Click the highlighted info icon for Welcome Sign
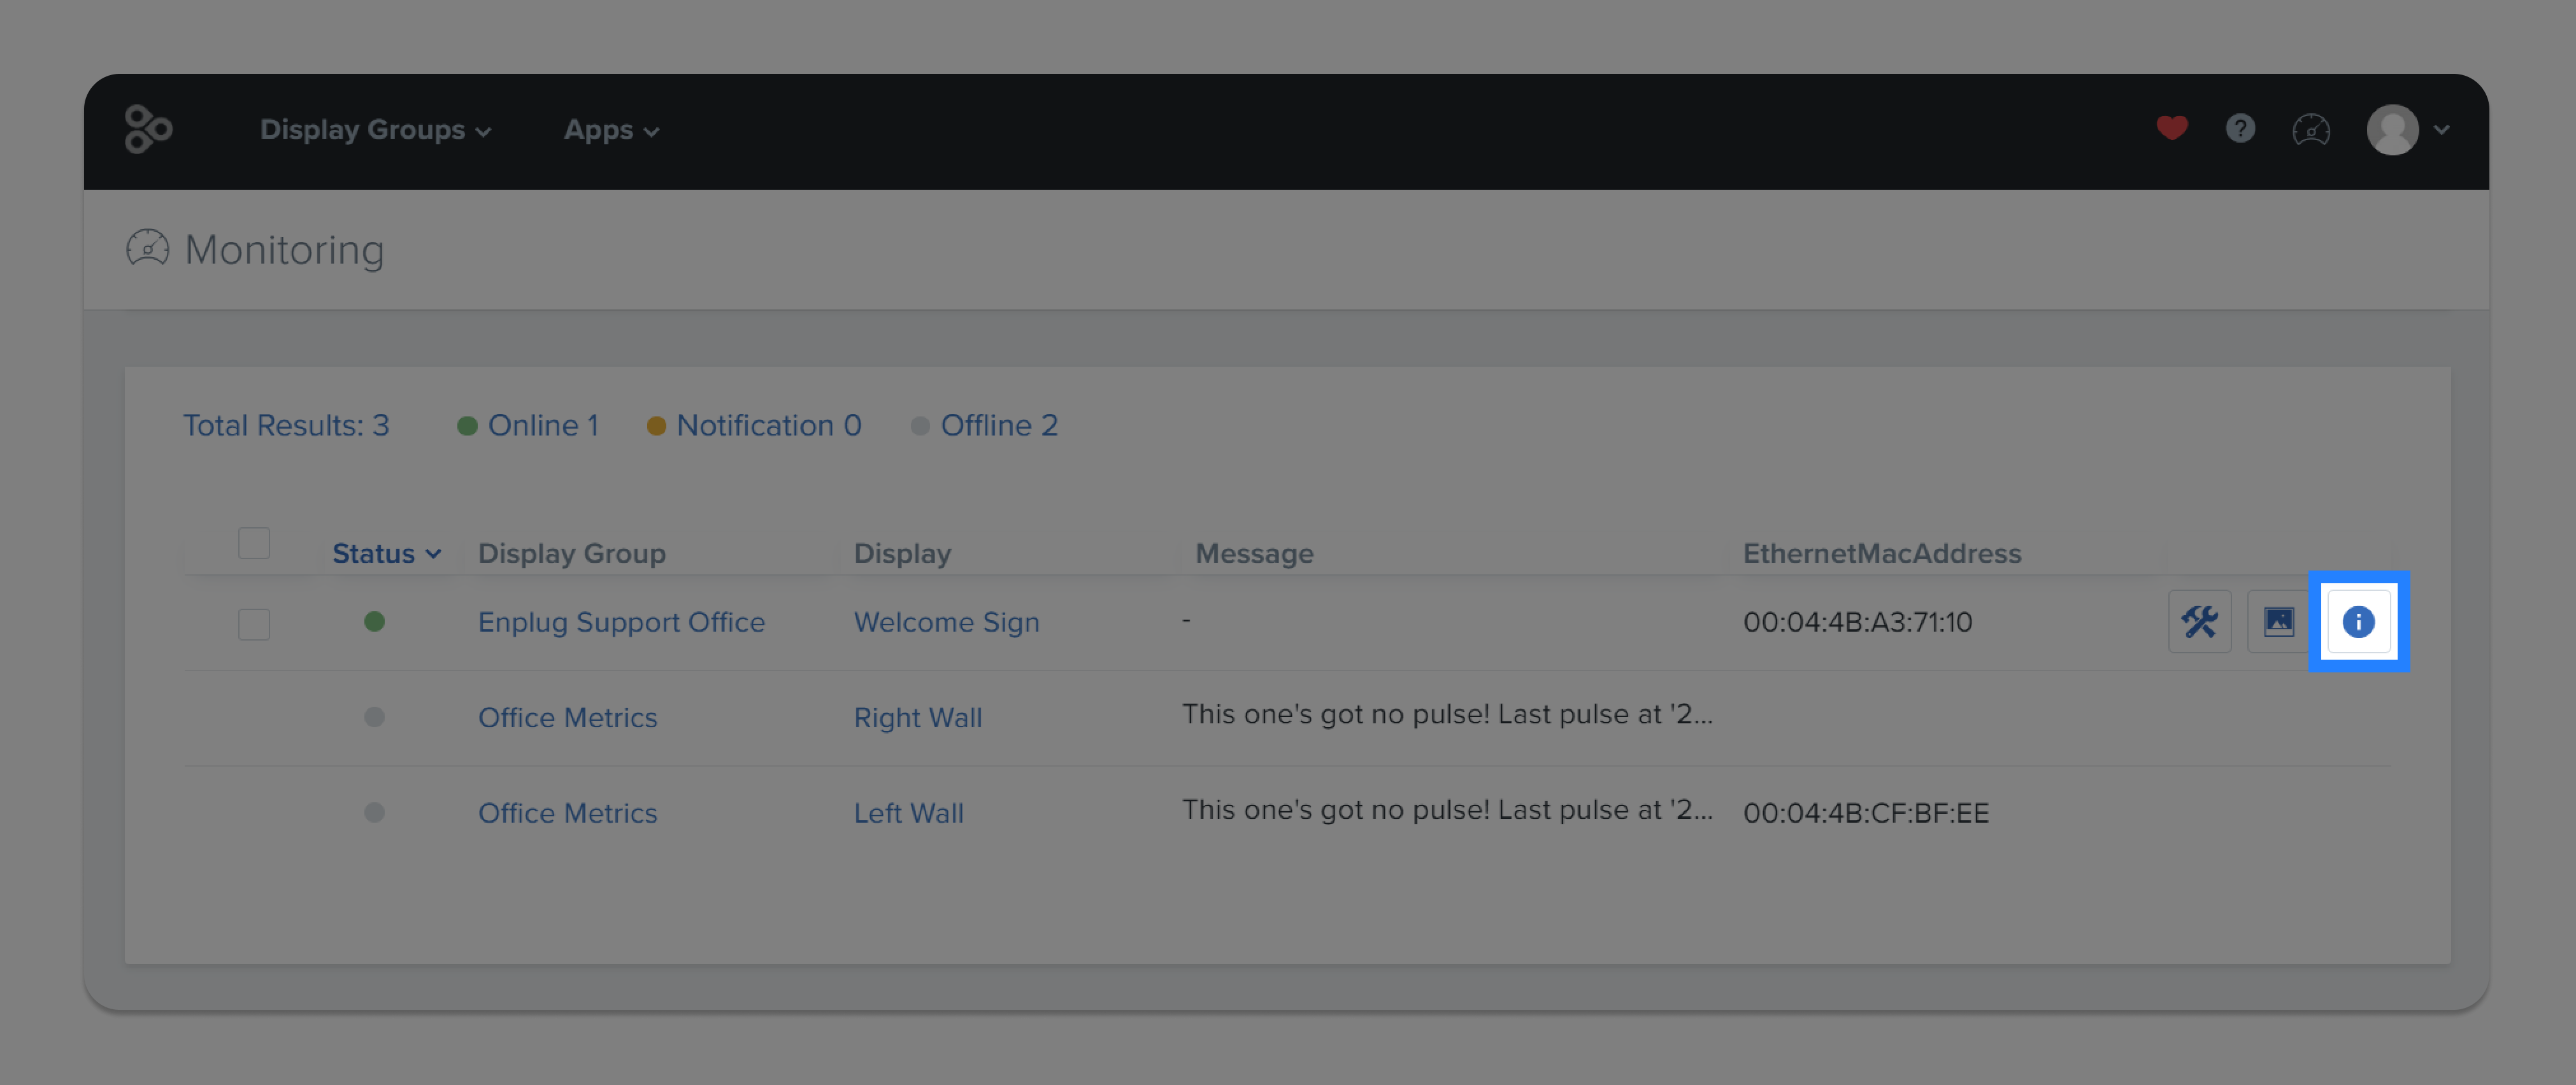 [2360, 621]
